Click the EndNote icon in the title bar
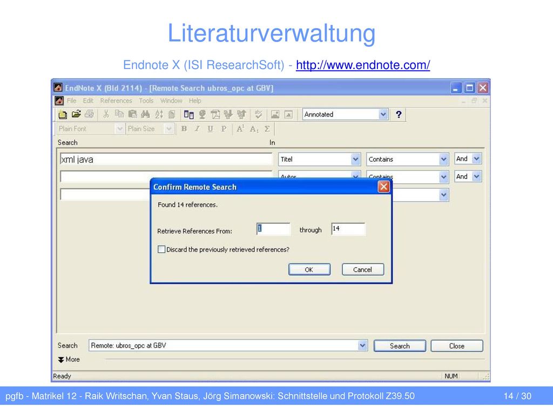Viewport: 553px width, 414px height. pyautogui.click(x=58, y=88)
